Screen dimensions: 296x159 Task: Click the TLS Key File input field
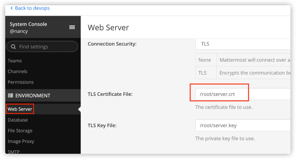[242, 125]
